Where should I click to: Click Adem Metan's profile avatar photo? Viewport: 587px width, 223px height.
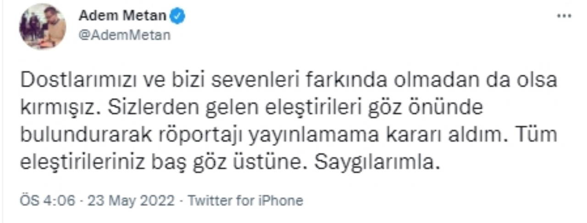point(43,26)
